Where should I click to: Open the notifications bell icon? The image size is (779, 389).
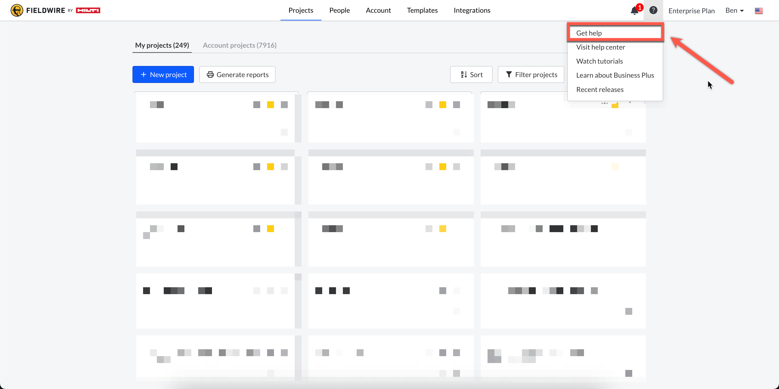coord(634,11)
